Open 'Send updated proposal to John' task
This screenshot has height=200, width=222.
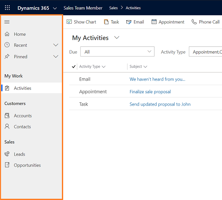click(160, 104)
